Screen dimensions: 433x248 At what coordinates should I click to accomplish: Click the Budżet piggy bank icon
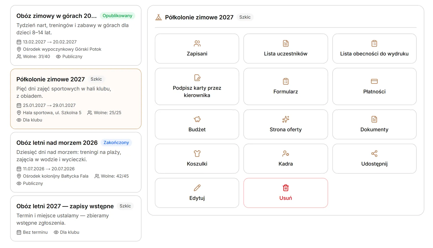tap(197, 119)
